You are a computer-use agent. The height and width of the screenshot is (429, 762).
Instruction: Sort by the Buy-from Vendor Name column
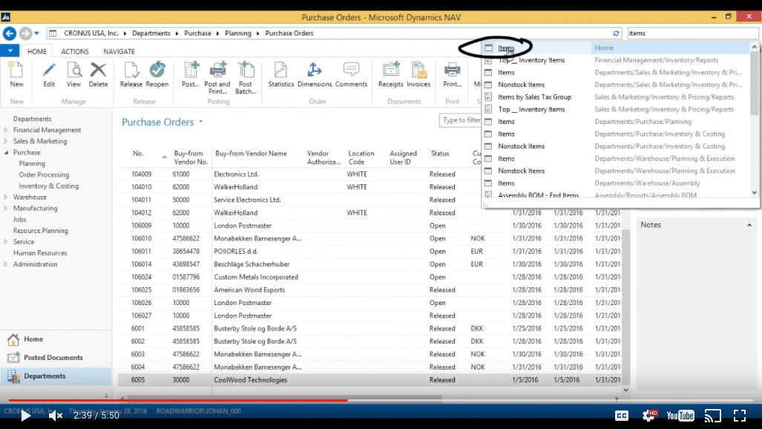(x=251, y=154)
